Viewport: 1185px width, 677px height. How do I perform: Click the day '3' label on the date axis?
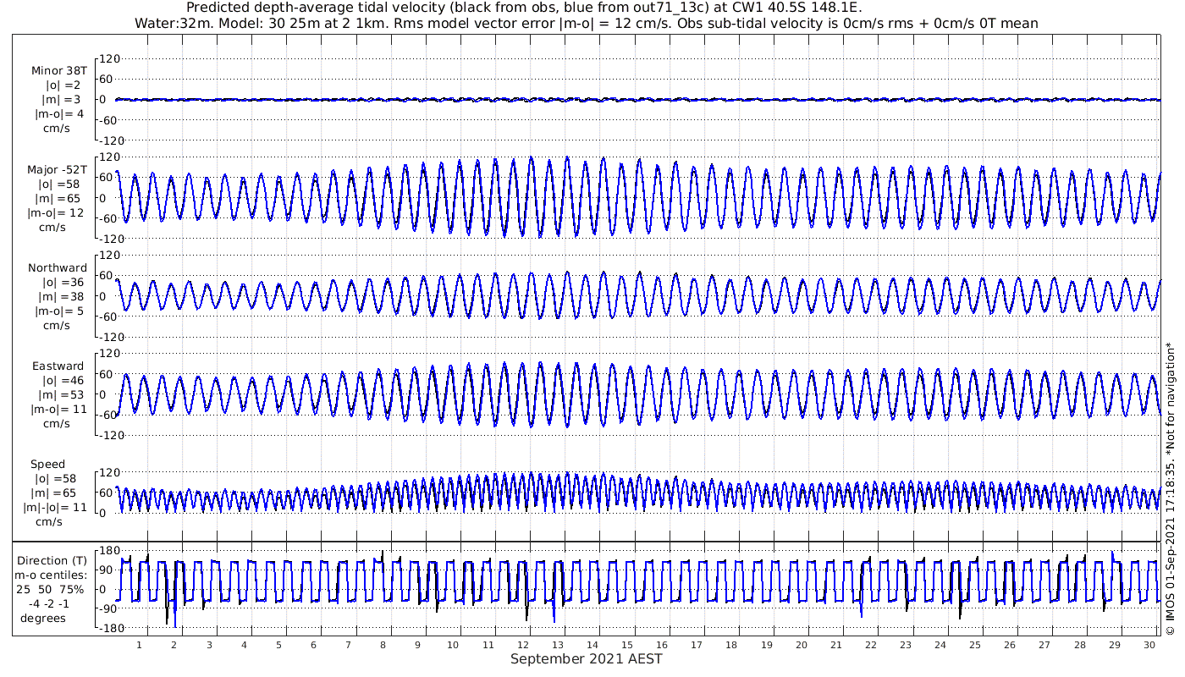209,645
